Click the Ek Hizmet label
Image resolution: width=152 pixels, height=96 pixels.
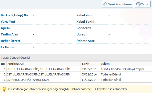pyautogui.click(x=8, y=47)
